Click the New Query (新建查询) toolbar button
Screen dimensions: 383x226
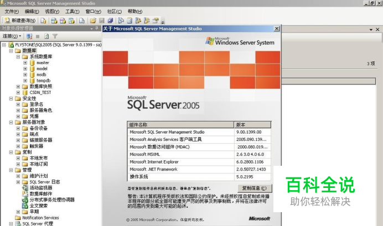[x=20, y=21]
